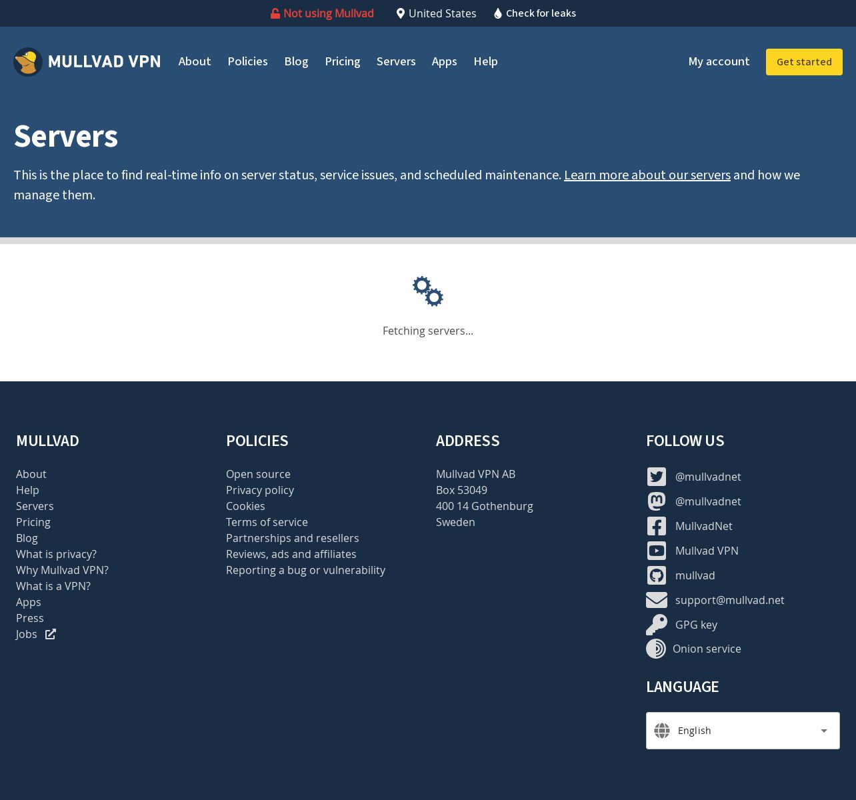Open Why Mullvad VPN? footer link
Image resolution: width=856 pixels, height=800 pixels.
pyautogui.click(x=62, y=570)
